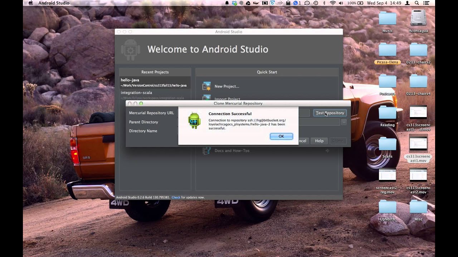Click the shopping bag icon in menu bar
The width and height of the screenshot is (458, 257).
tap(288, 3)
